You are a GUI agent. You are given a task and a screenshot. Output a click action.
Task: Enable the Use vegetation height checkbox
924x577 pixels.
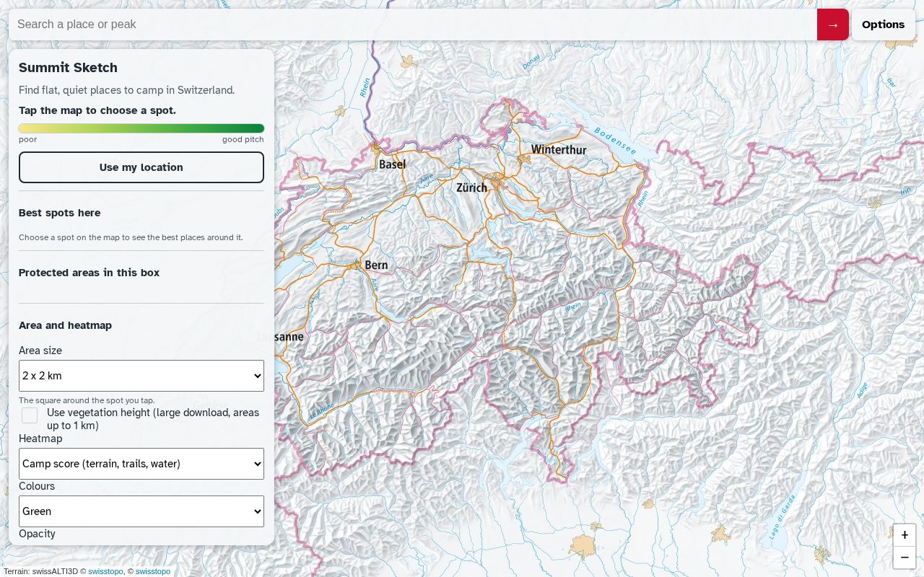point(30,415)
